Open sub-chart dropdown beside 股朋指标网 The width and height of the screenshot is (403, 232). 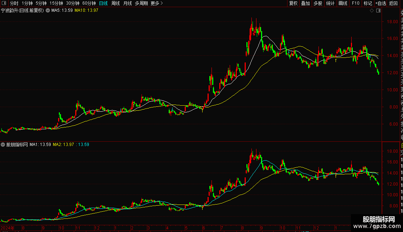[x=3, y=145]
